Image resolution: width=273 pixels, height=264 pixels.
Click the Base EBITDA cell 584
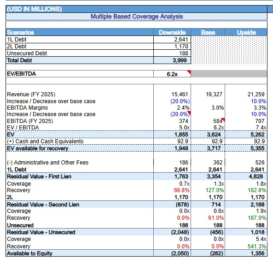(218, 121)
